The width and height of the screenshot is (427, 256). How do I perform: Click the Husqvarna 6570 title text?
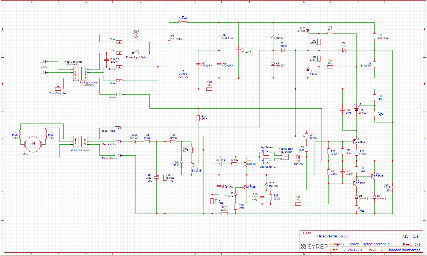pos(332,236)
